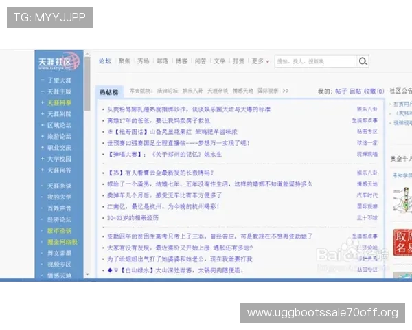Viewport: 412px width, 330px height.
Task: Expand the 区域论坛 sidebar group
Action: coord(43,125)
